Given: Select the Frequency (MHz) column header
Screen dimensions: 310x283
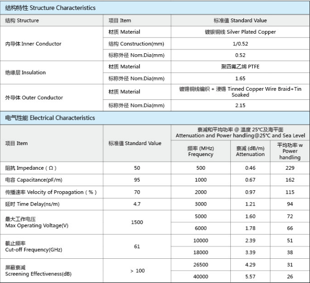Looking at the screenshot, I should 200,151.
